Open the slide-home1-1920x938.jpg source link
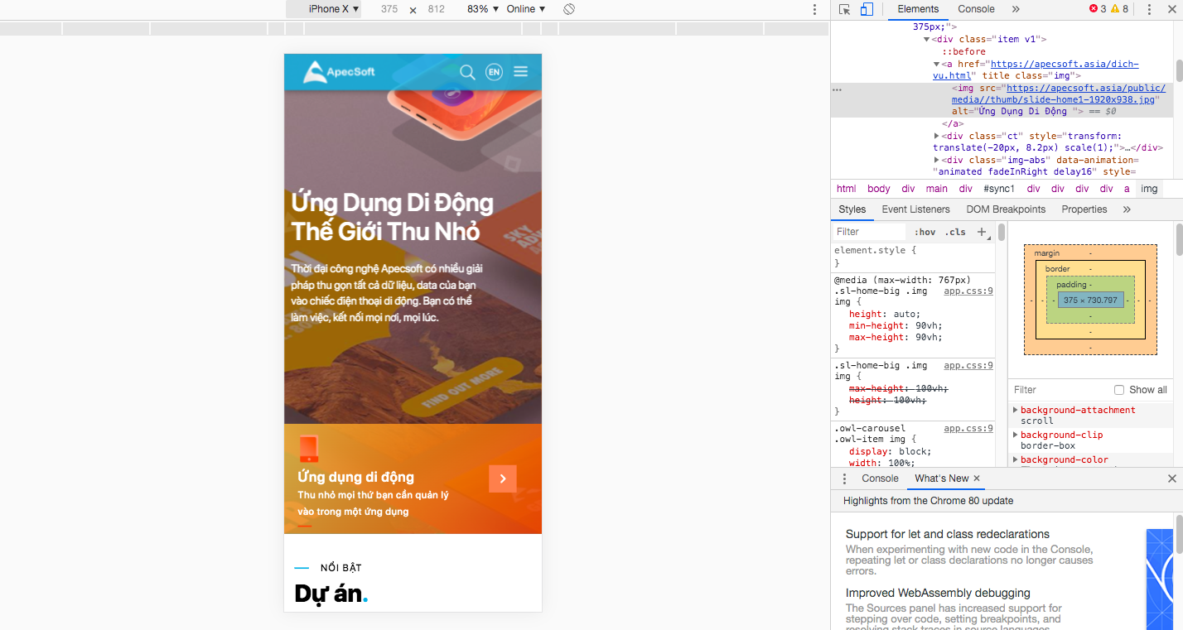 [1058, 94]
